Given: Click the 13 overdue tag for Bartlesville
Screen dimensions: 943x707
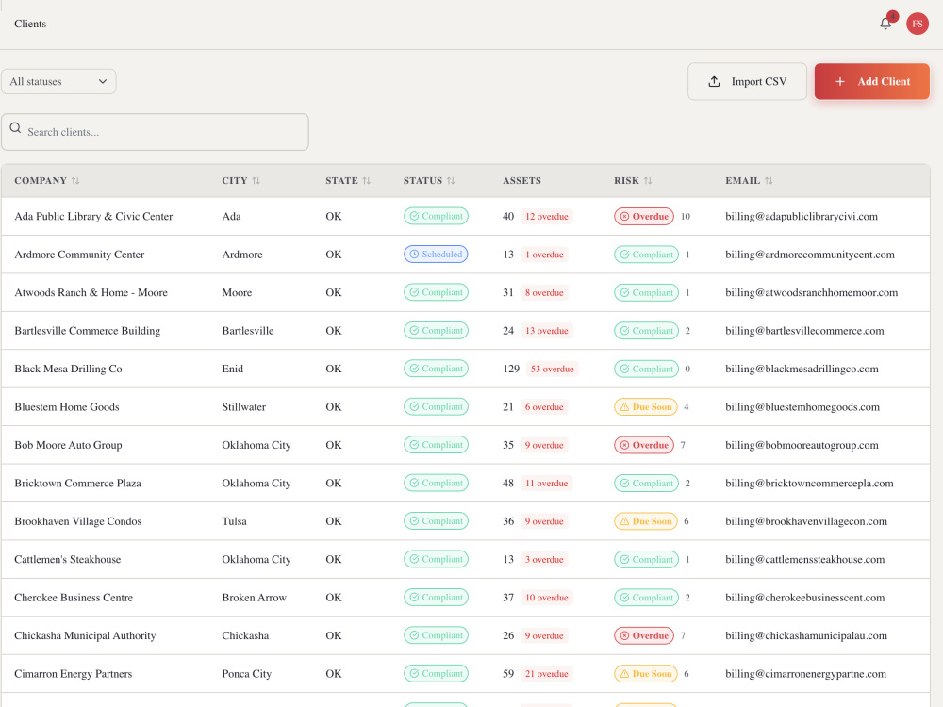Looking at the screenshot, I should [x=547, y=331].
